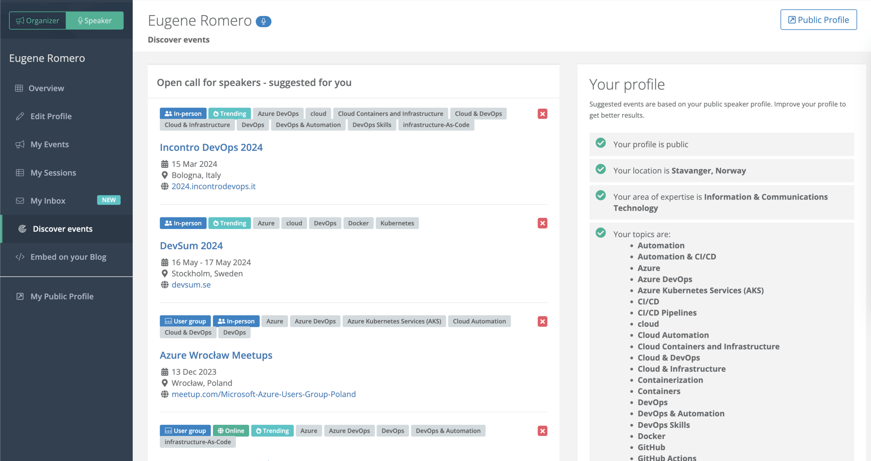The image size is (871, 461).
Task: Switch to Organizer mode
Action: [38, 21]
